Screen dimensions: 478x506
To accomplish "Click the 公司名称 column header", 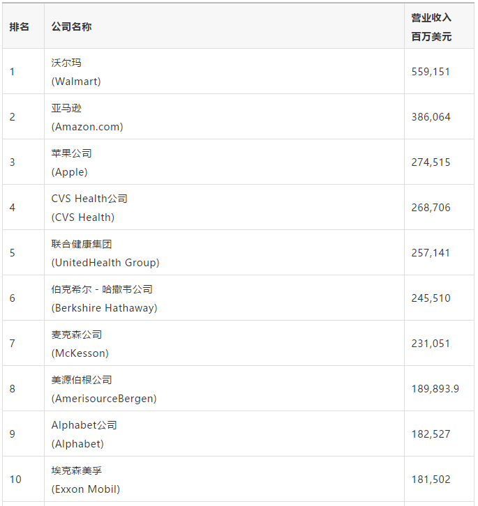I will pyautogui.click(x=71, y=26).
